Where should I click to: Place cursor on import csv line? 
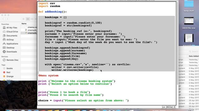[x=47, y=3]
